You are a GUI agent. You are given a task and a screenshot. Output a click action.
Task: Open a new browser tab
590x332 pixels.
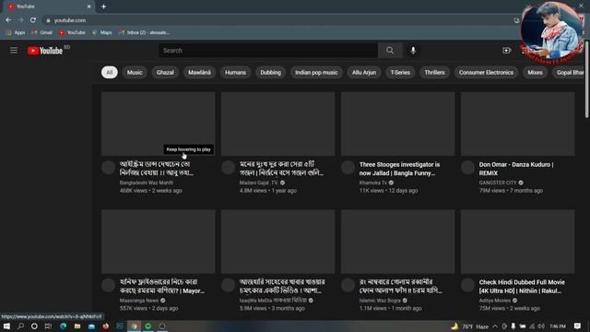tap(103, 6)
